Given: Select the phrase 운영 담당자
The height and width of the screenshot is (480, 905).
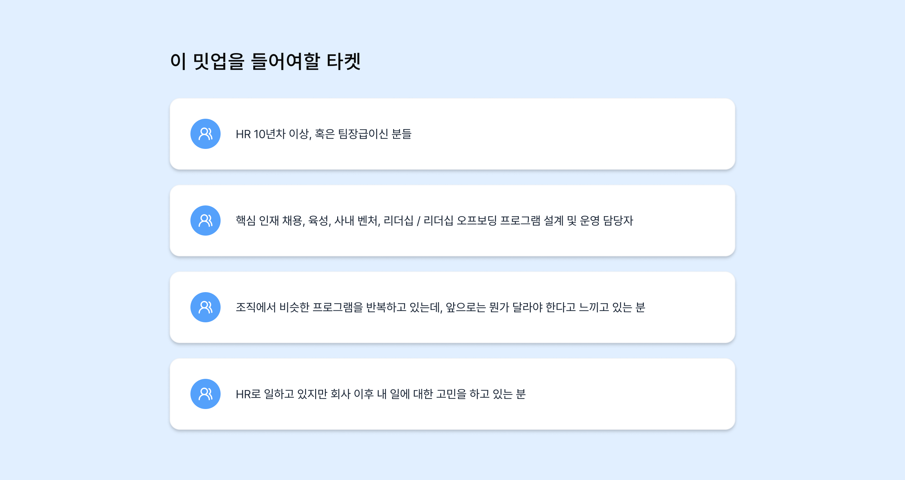Looking at the screenshot, I should coord(606,221).
